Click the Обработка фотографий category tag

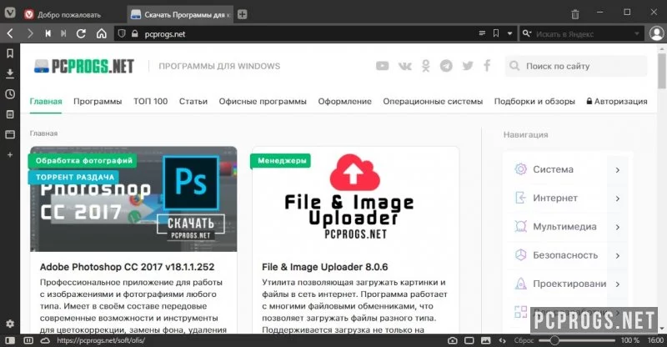coord(83,160)
